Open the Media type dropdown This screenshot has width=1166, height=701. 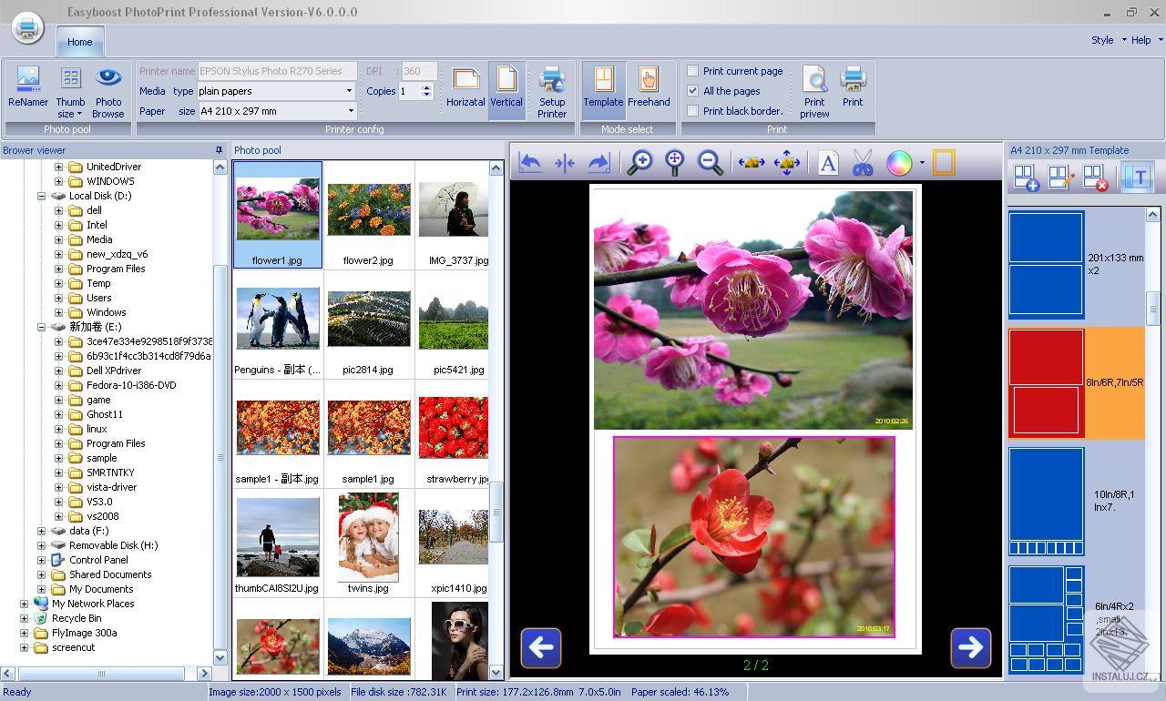coord(350,90)
